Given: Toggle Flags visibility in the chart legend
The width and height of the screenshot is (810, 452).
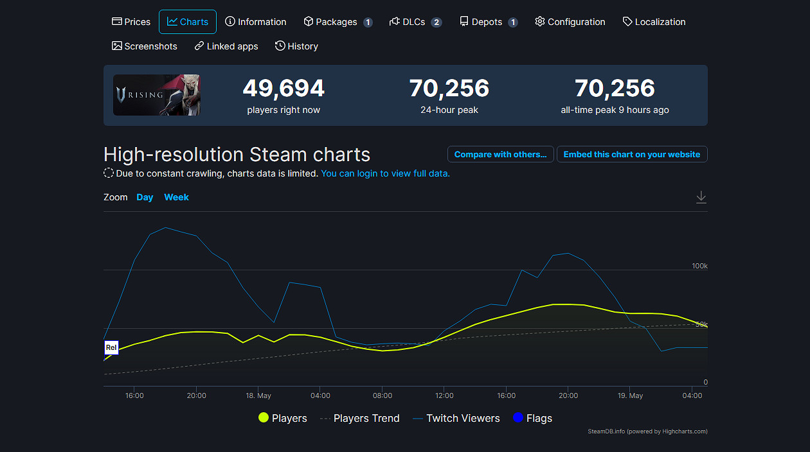Looking at the screenshot, I should click(533, 418).
